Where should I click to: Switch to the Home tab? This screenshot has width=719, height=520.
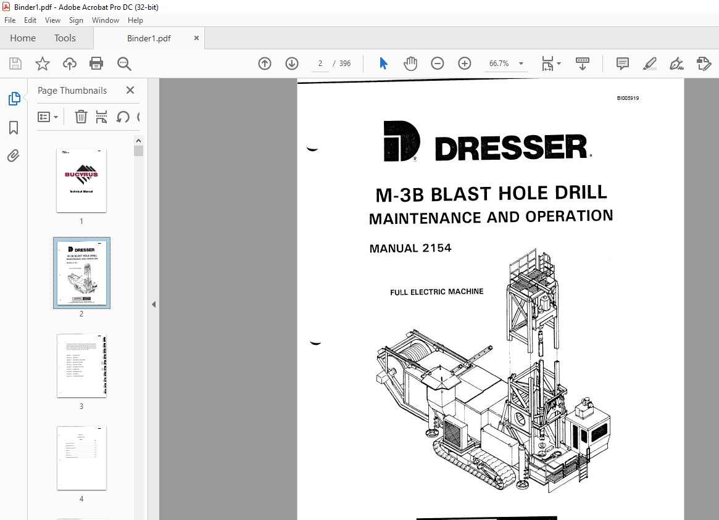[x=23, y=38]
